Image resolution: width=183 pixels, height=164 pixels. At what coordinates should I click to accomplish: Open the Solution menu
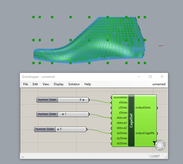(x=74, y=84)
